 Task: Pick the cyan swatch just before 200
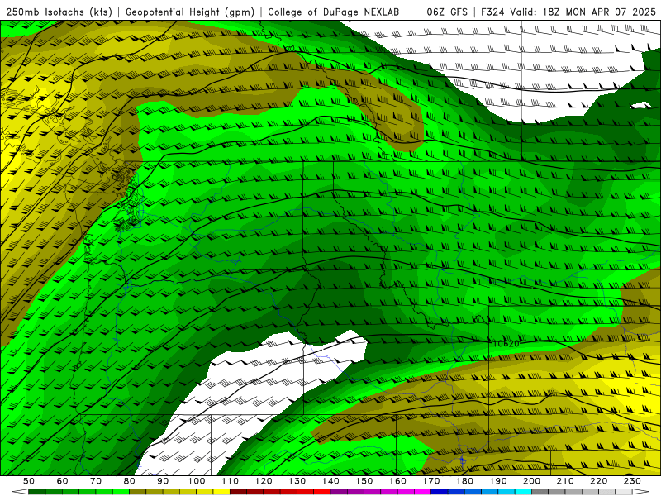[523, 492]
